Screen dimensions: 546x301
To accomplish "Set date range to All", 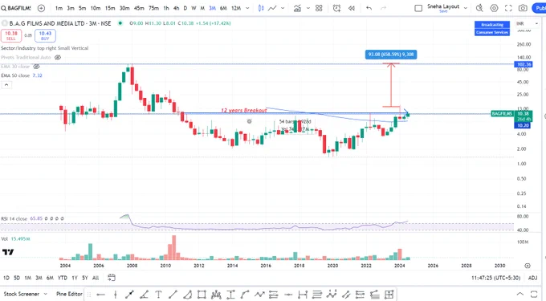I will (96, 278).
